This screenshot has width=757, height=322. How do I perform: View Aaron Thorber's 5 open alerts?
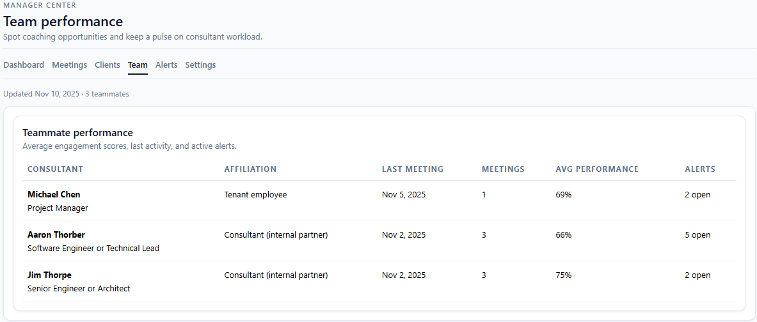tap(697, 235)
